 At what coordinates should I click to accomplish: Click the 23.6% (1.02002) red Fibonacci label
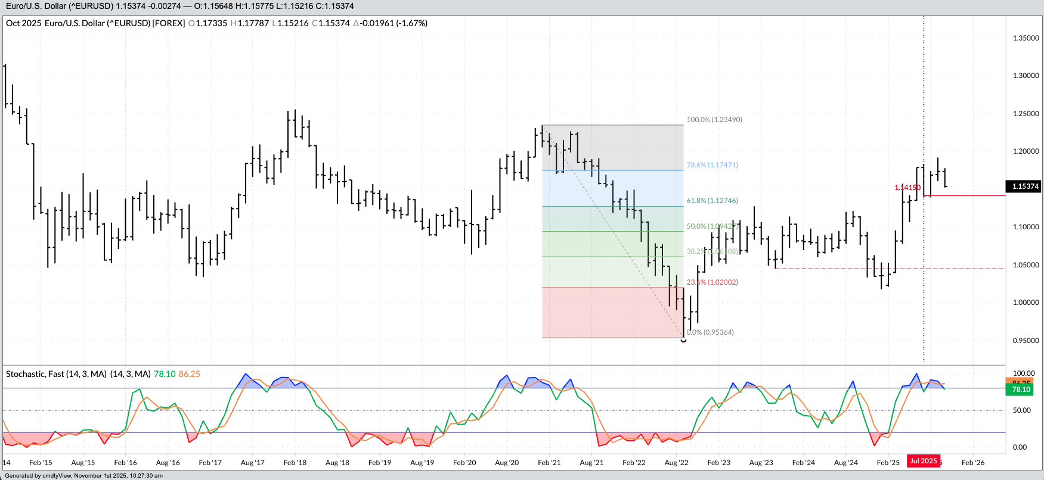coord(712,282)
